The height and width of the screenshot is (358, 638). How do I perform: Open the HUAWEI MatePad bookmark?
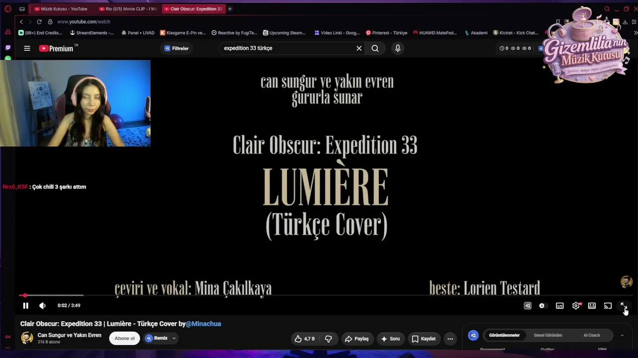[x=435, y=33]
